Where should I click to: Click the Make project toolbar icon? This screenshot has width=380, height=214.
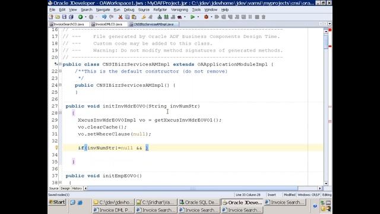tap(160, 17)
